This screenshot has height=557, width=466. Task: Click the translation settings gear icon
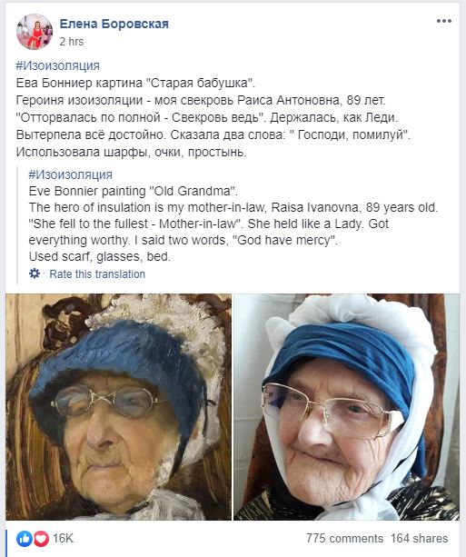pos(35,274)
